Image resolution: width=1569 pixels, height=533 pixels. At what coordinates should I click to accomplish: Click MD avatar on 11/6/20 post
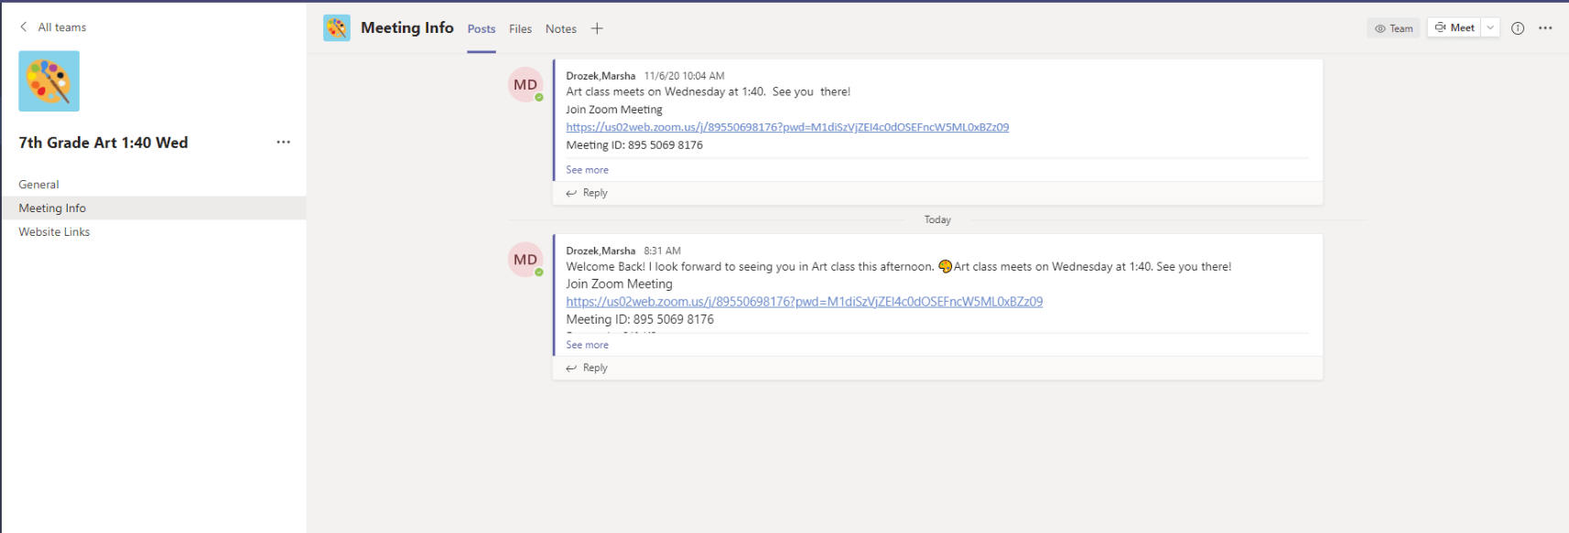[525, 85]
